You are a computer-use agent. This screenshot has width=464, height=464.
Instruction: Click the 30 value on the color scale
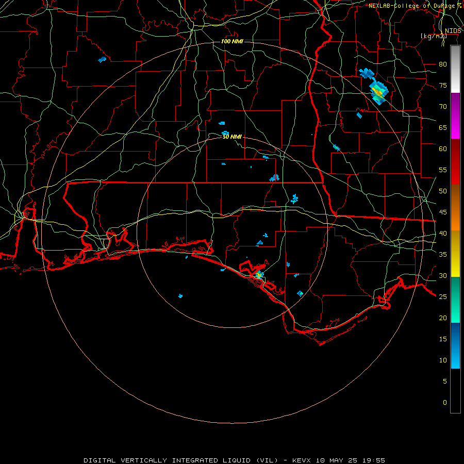pyautogui.click(x=443, y=275)
